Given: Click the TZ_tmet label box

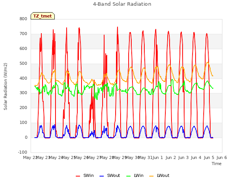Looking at the screenshot, I should coord(42,16).
